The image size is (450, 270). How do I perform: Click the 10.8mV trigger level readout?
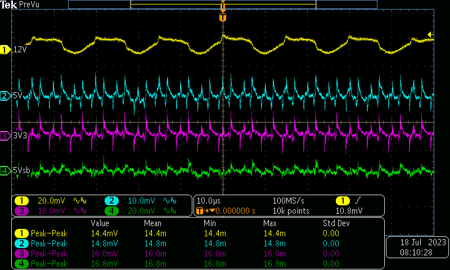349,211
